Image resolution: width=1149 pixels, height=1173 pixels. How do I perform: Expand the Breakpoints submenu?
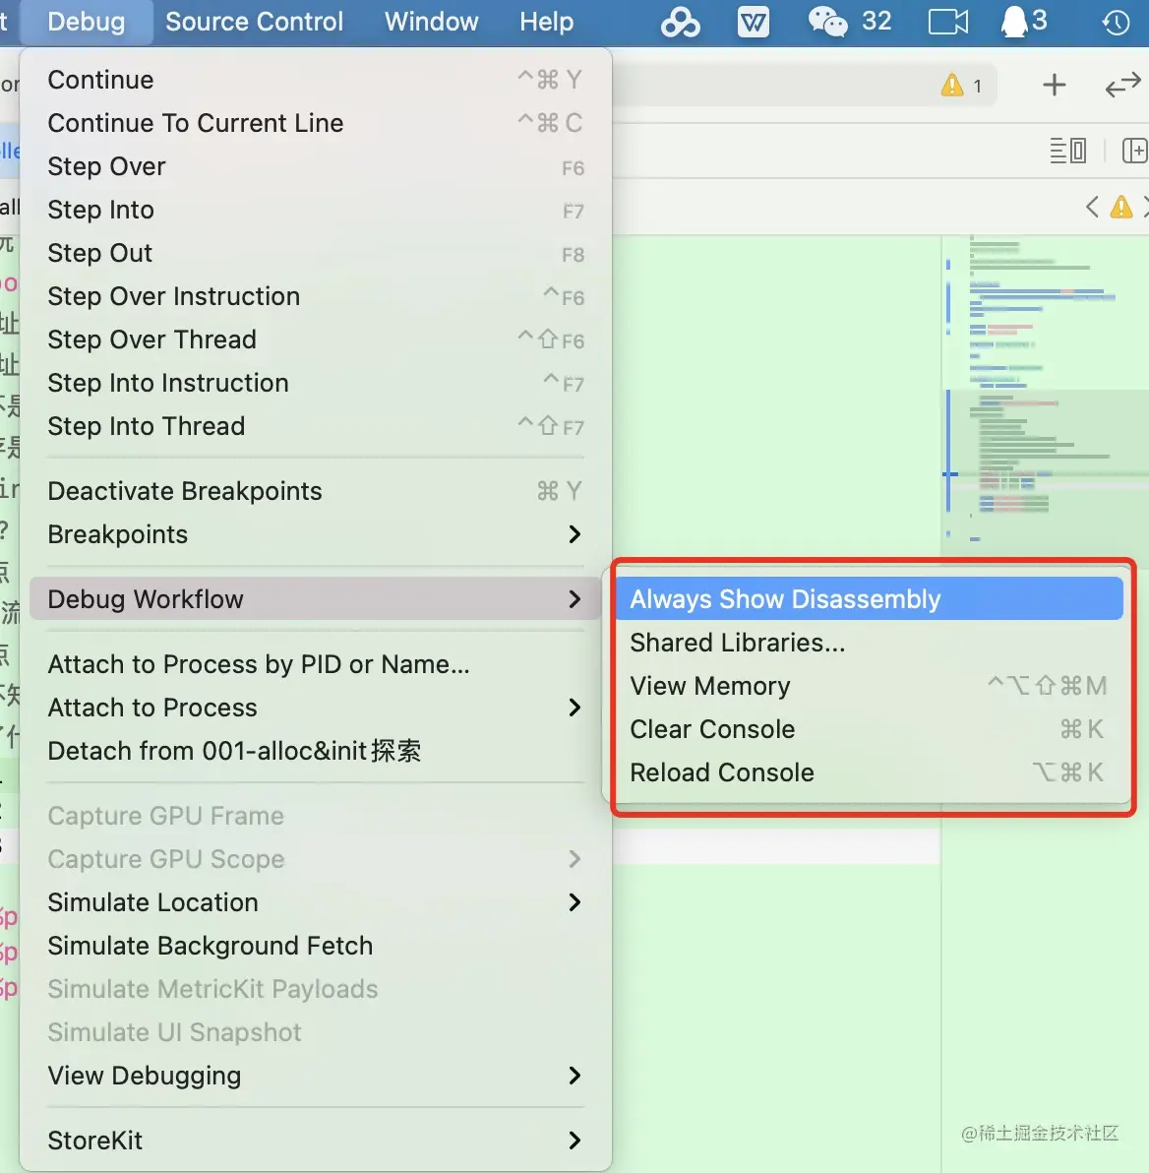point(315,534)
